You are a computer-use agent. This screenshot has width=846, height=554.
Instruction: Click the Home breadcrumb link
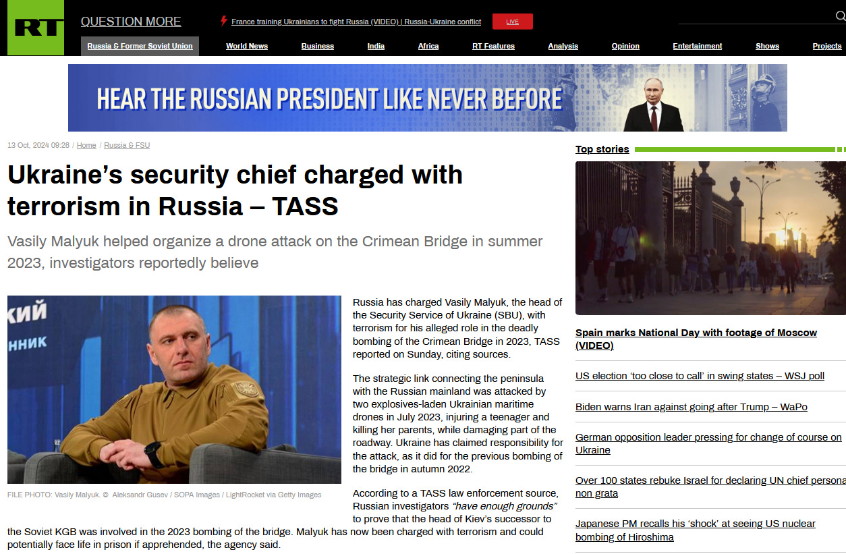coord(86,145)
